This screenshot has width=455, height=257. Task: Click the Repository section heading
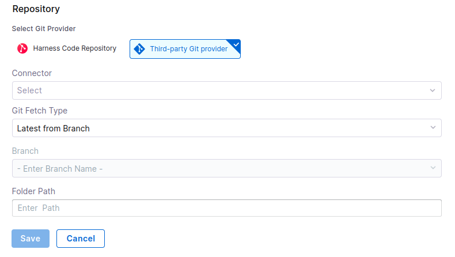pos(36,9)
